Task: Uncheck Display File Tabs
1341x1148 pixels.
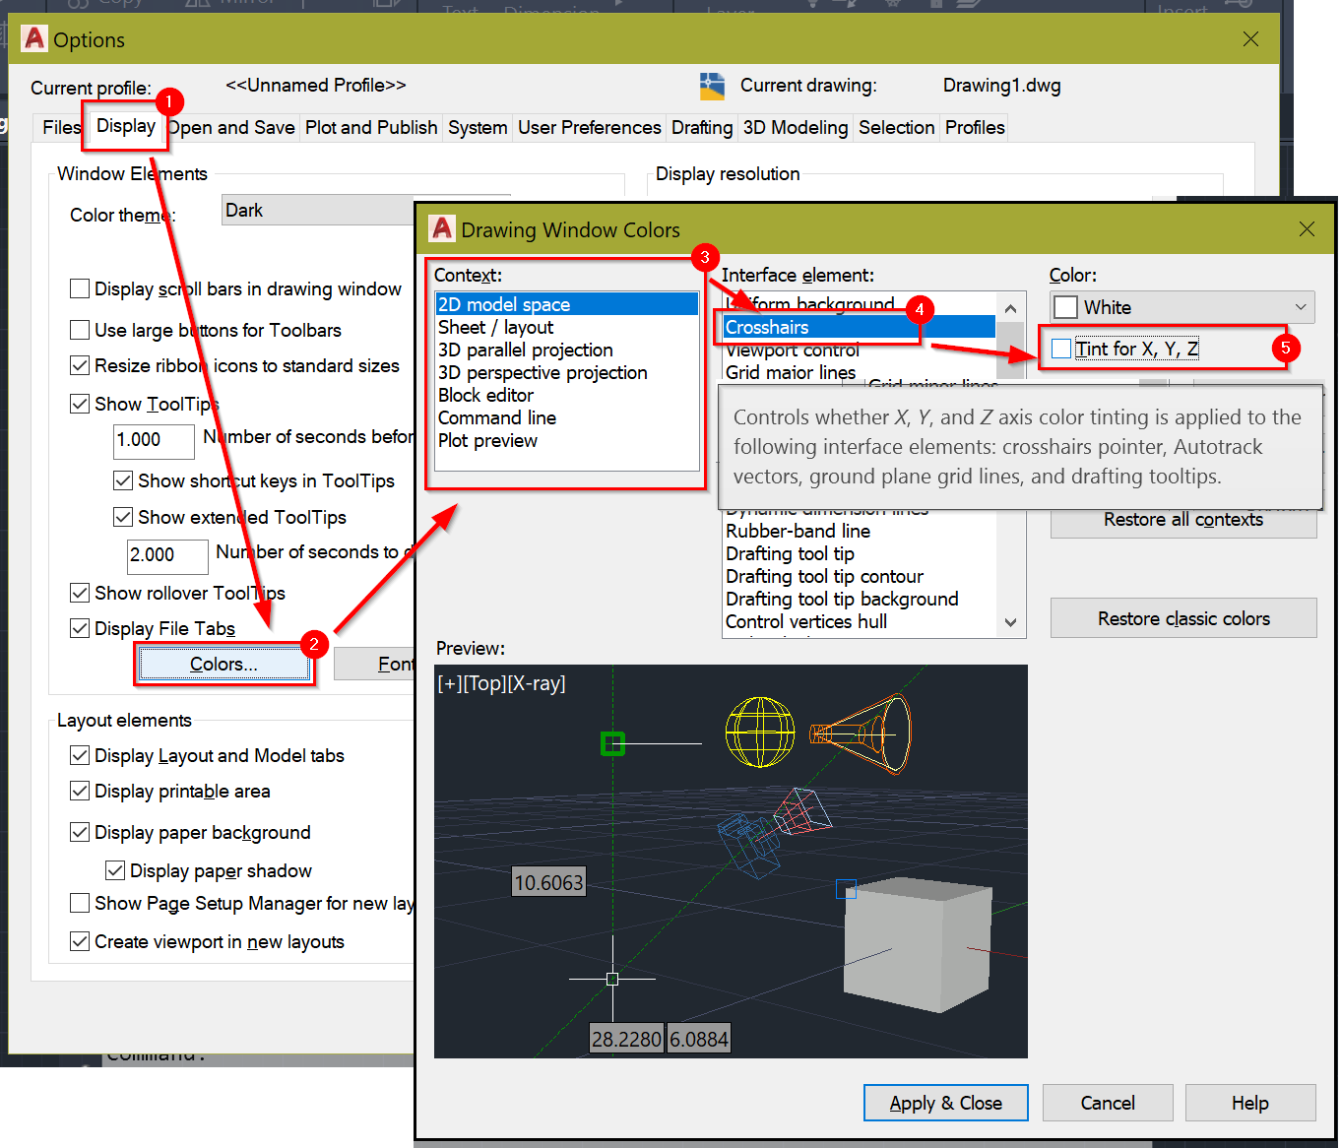Action: click(x=80, y=628)
